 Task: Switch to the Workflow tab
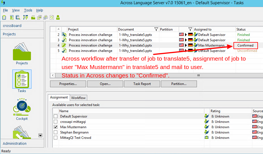pos(78,98)
